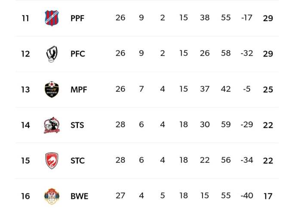293x208 pixels.
Task: Open the STS team link
Action: coord(77,125)
